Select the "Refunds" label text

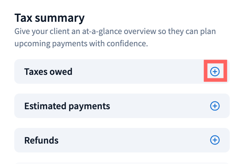(41, 140)
